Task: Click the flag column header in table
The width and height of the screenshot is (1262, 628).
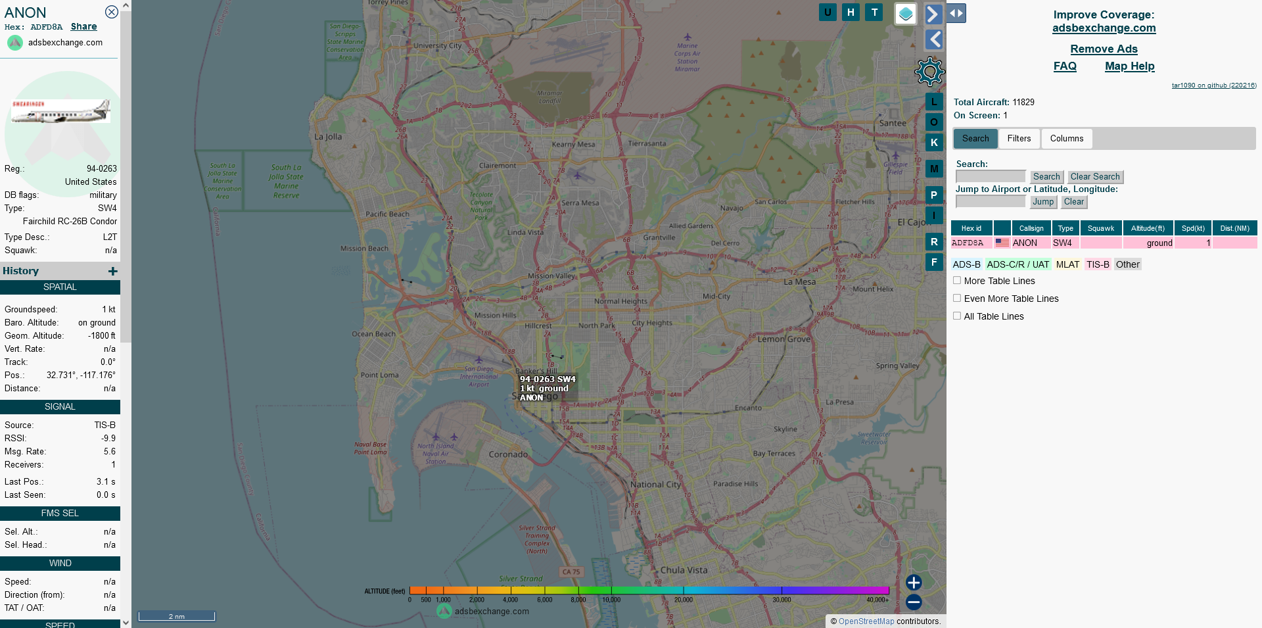Action: [1002, 228]
